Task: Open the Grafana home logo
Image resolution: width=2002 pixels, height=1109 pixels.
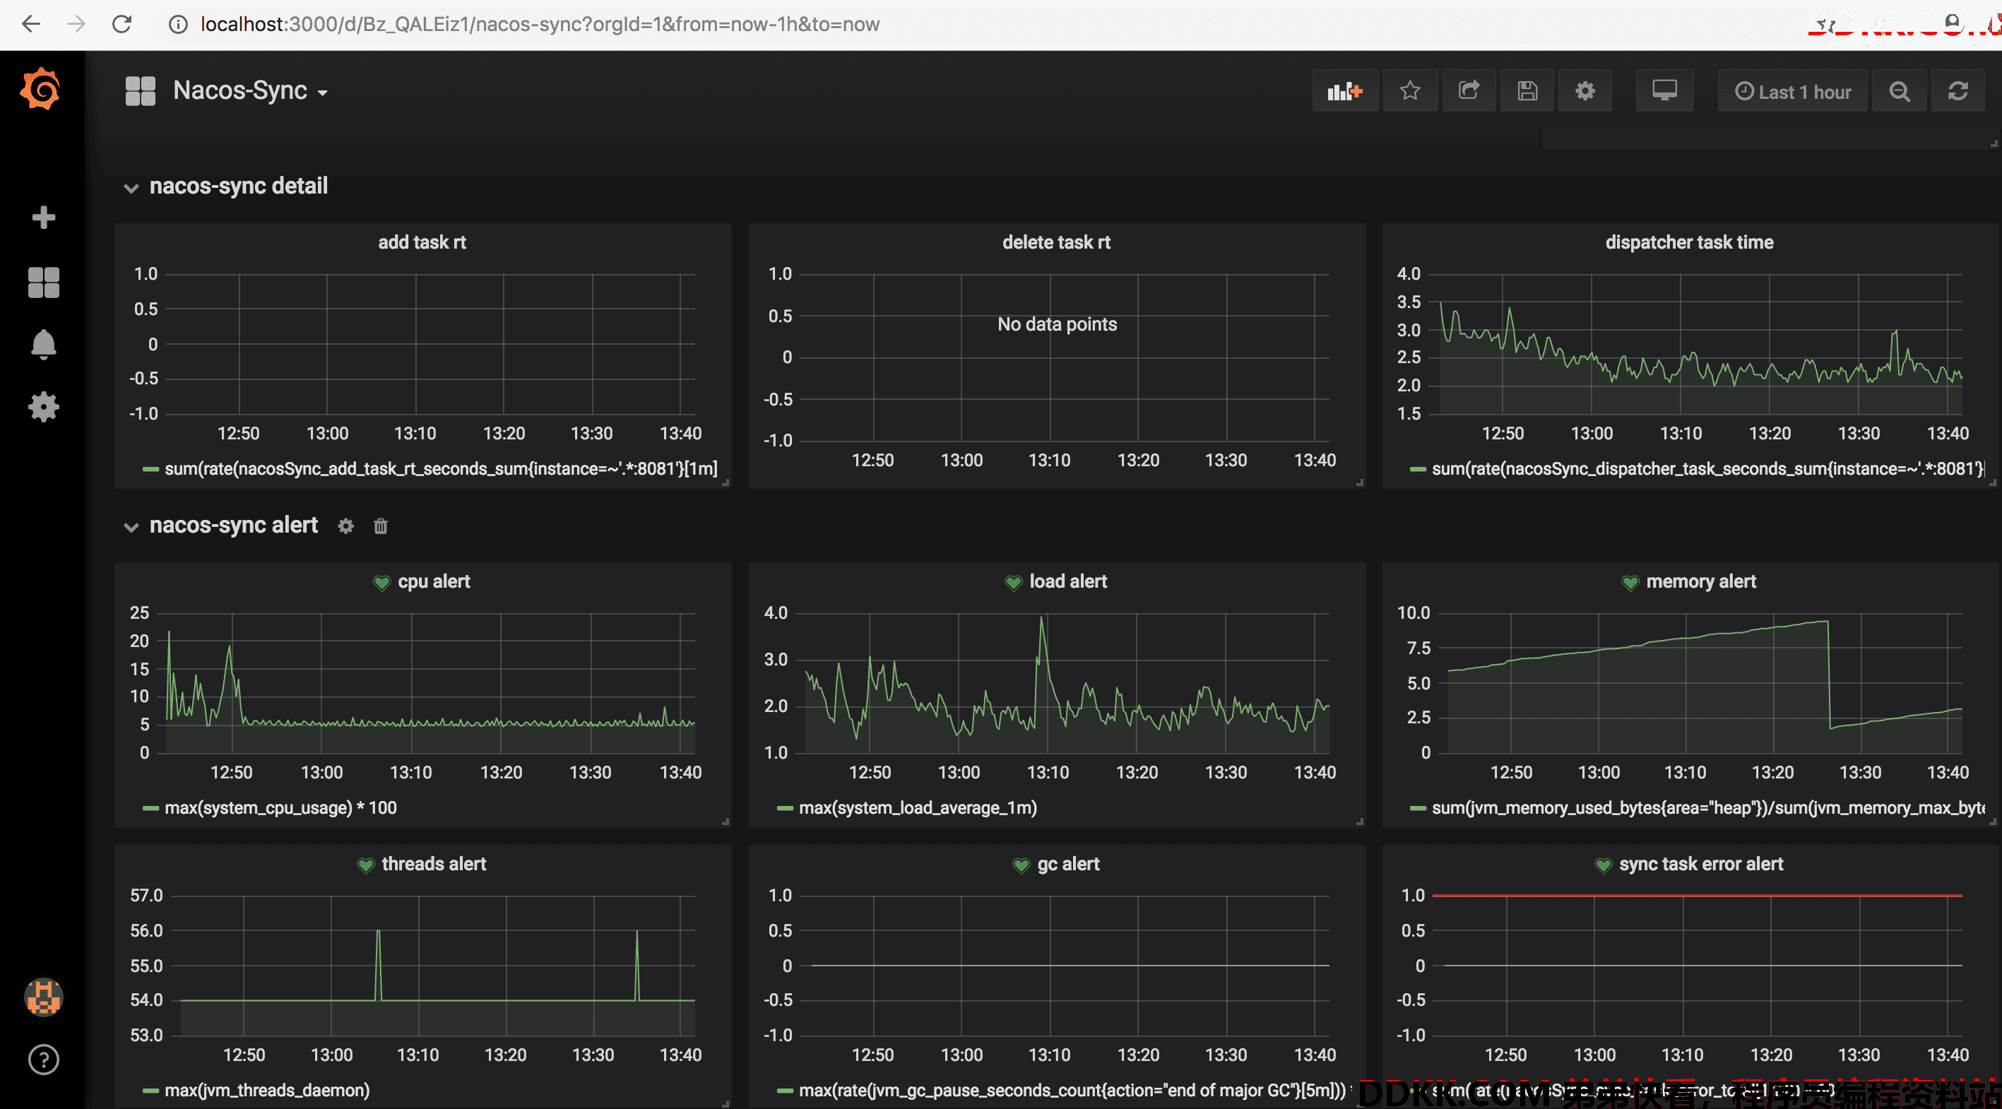Action: point(41,90)
